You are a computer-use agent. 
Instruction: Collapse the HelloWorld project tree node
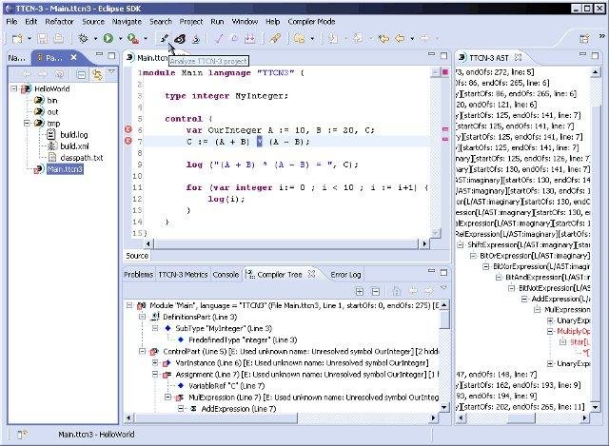pos(14,89)
